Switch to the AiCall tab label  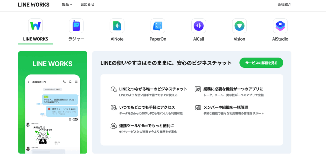(199, 39)
